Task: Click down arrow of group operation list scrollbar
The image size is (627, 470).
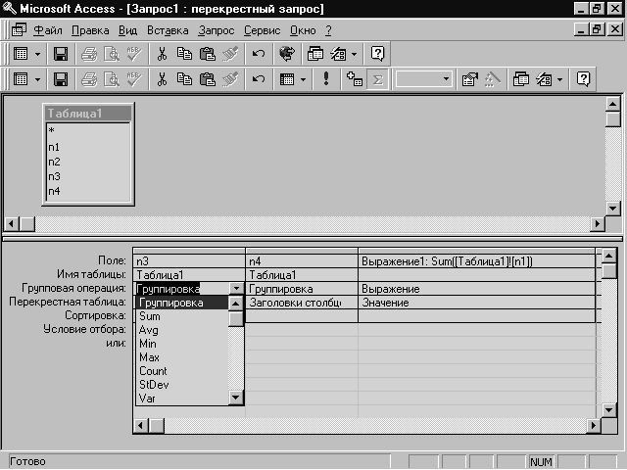Action: point(235,398)
